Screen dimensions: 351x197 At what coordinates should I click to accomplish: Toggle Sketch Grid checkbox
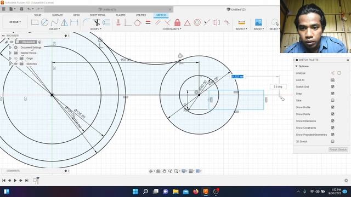tap(333, 86)
